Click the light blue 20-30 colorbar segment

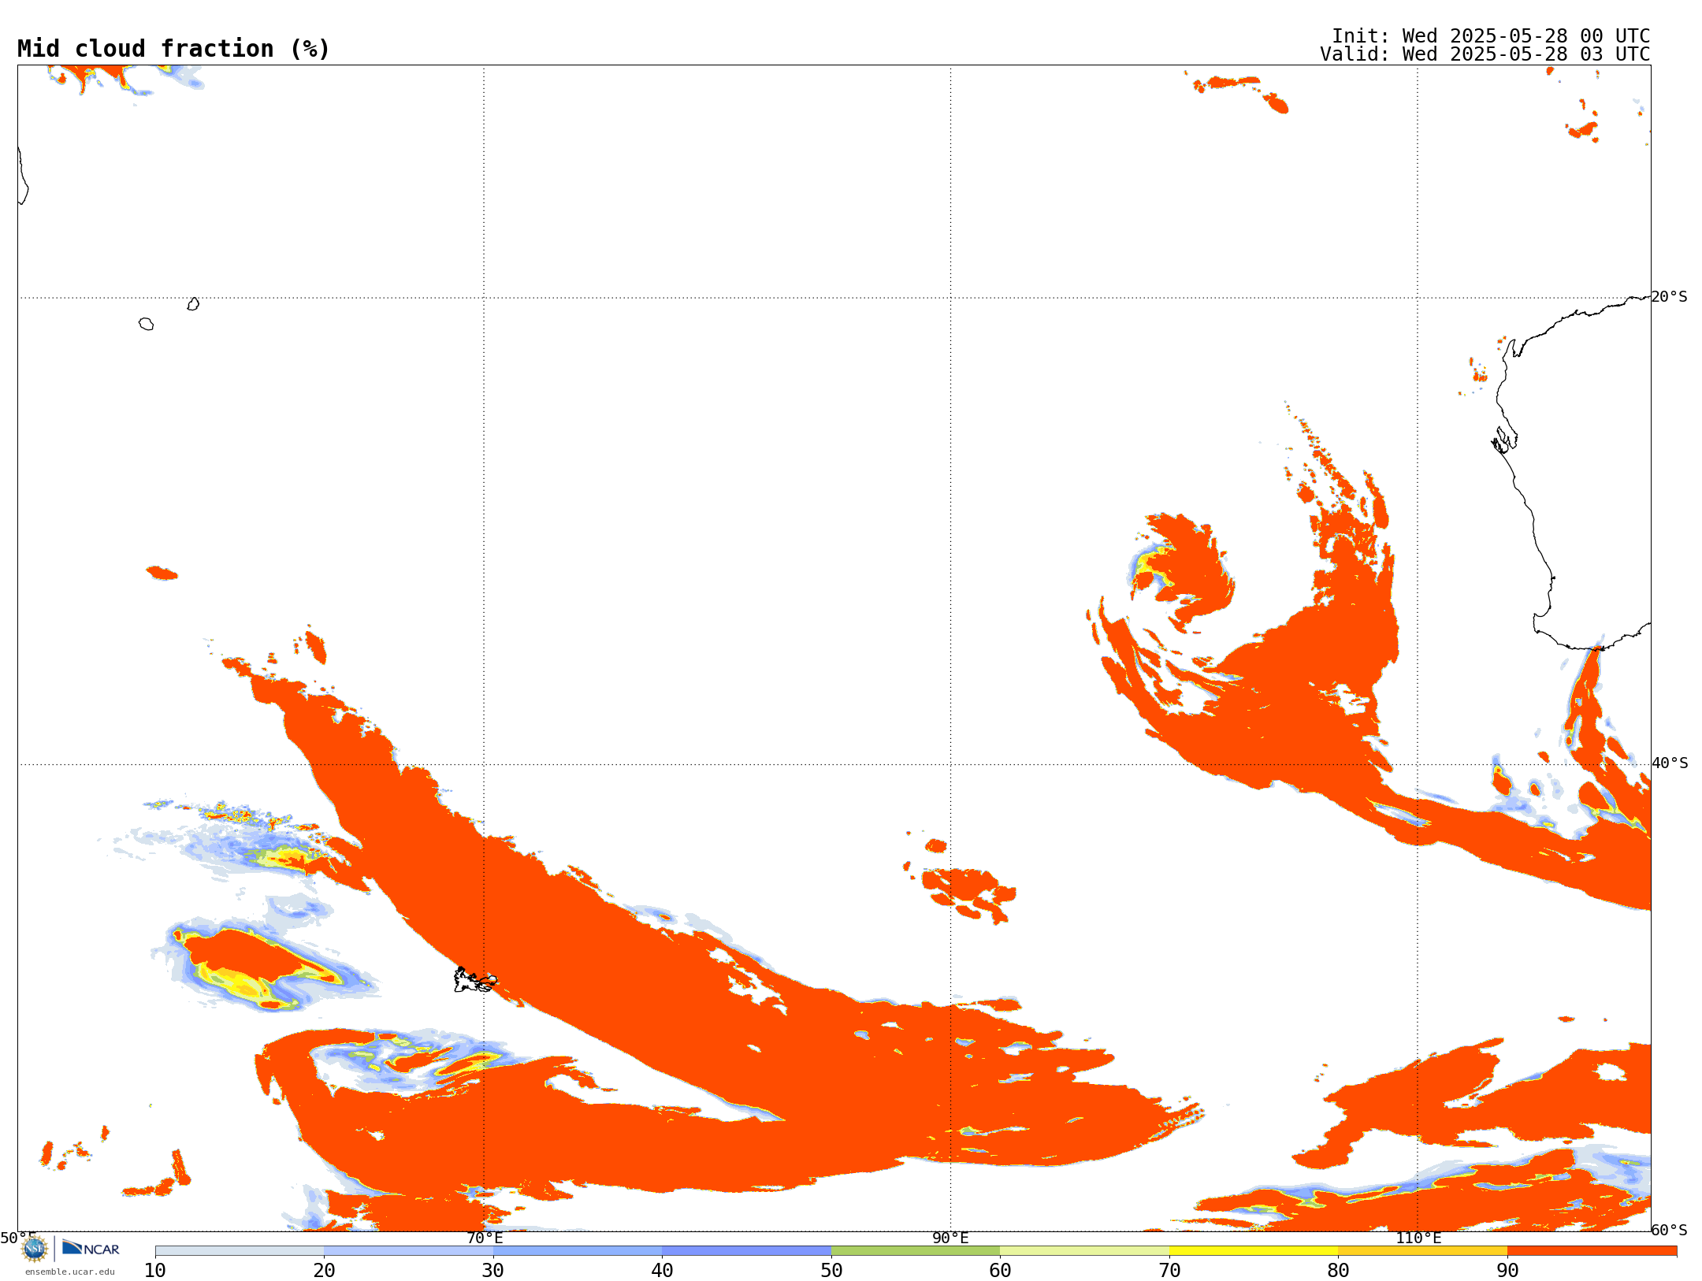click(408, 1251)
